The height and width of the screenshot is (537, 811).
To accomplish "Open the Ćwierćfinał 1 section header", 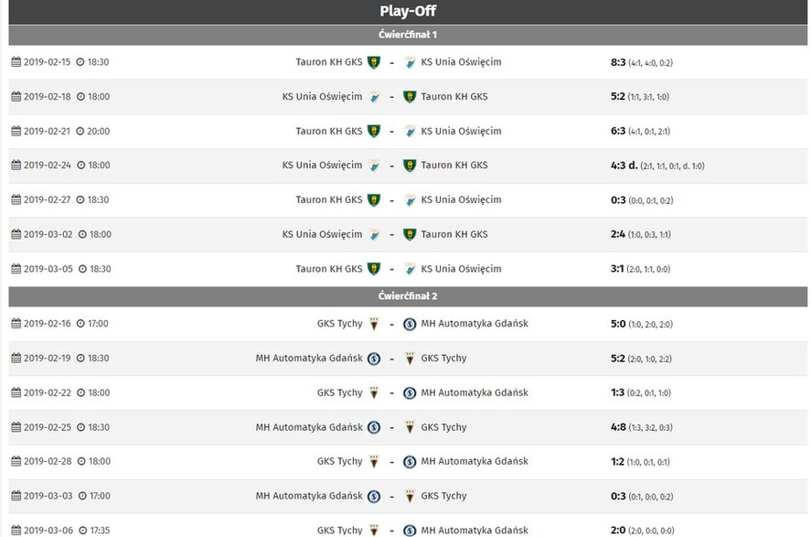I will (x=408, y=35).
